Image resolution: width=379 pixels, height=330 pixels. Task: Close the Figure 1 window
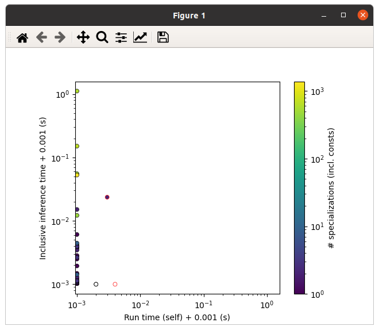363,15
